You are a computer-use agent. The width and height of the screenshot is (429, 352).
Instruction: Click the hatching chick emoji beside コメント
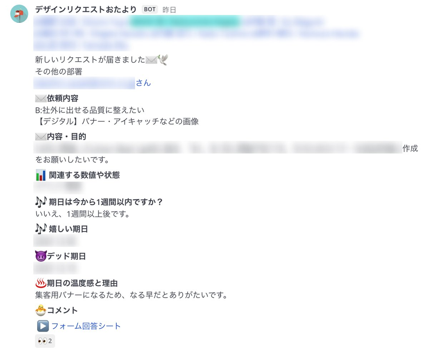(x=41, y=310)
